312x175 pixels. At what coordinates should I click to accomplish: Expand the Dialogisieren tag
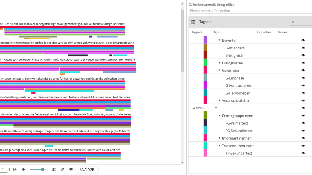coord(219,63)
